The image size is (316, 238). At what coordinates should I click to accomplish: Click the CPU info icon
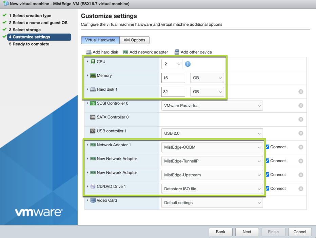(x=188, y=64)
